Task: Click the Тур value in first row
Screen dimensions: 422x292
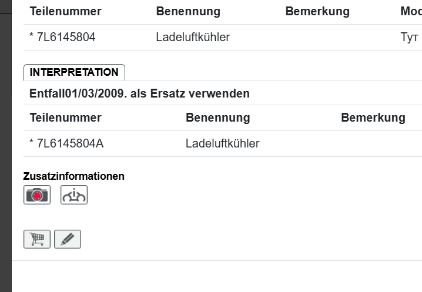Action: 409,37
